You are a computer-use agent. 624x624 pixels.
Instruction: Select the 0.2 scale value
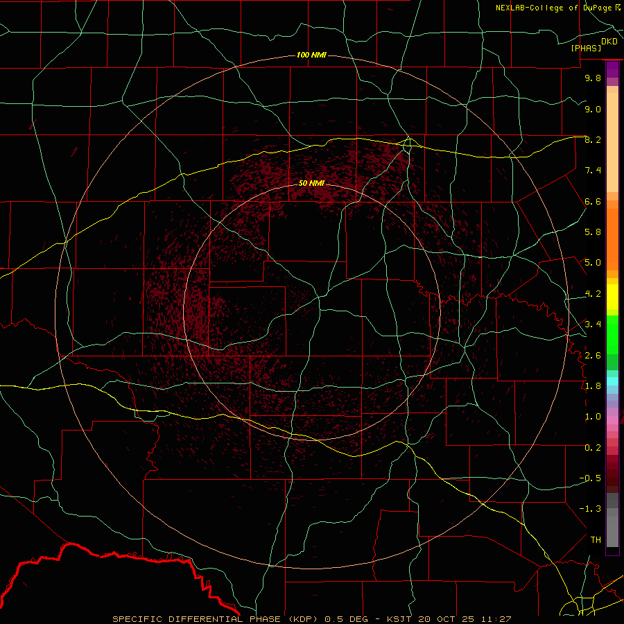pyautogui.click(x=593, y=448)
